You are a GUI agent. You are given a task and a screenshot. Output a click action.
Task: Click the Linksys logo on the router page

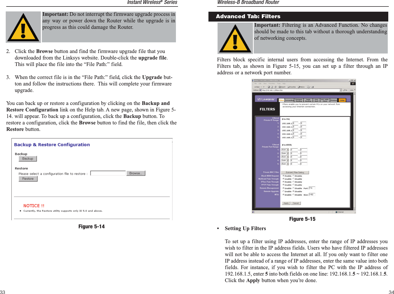click(x=266, y=99)
